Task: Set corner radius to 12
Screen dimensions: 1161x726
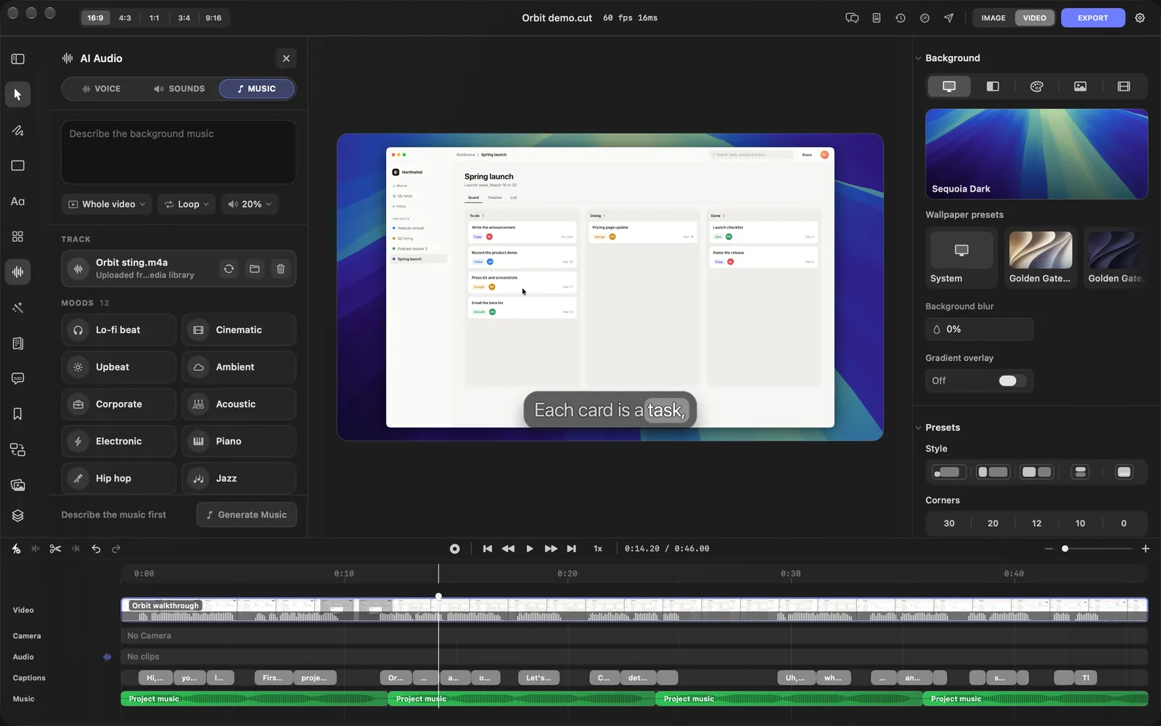Action: coord(1037,523)
